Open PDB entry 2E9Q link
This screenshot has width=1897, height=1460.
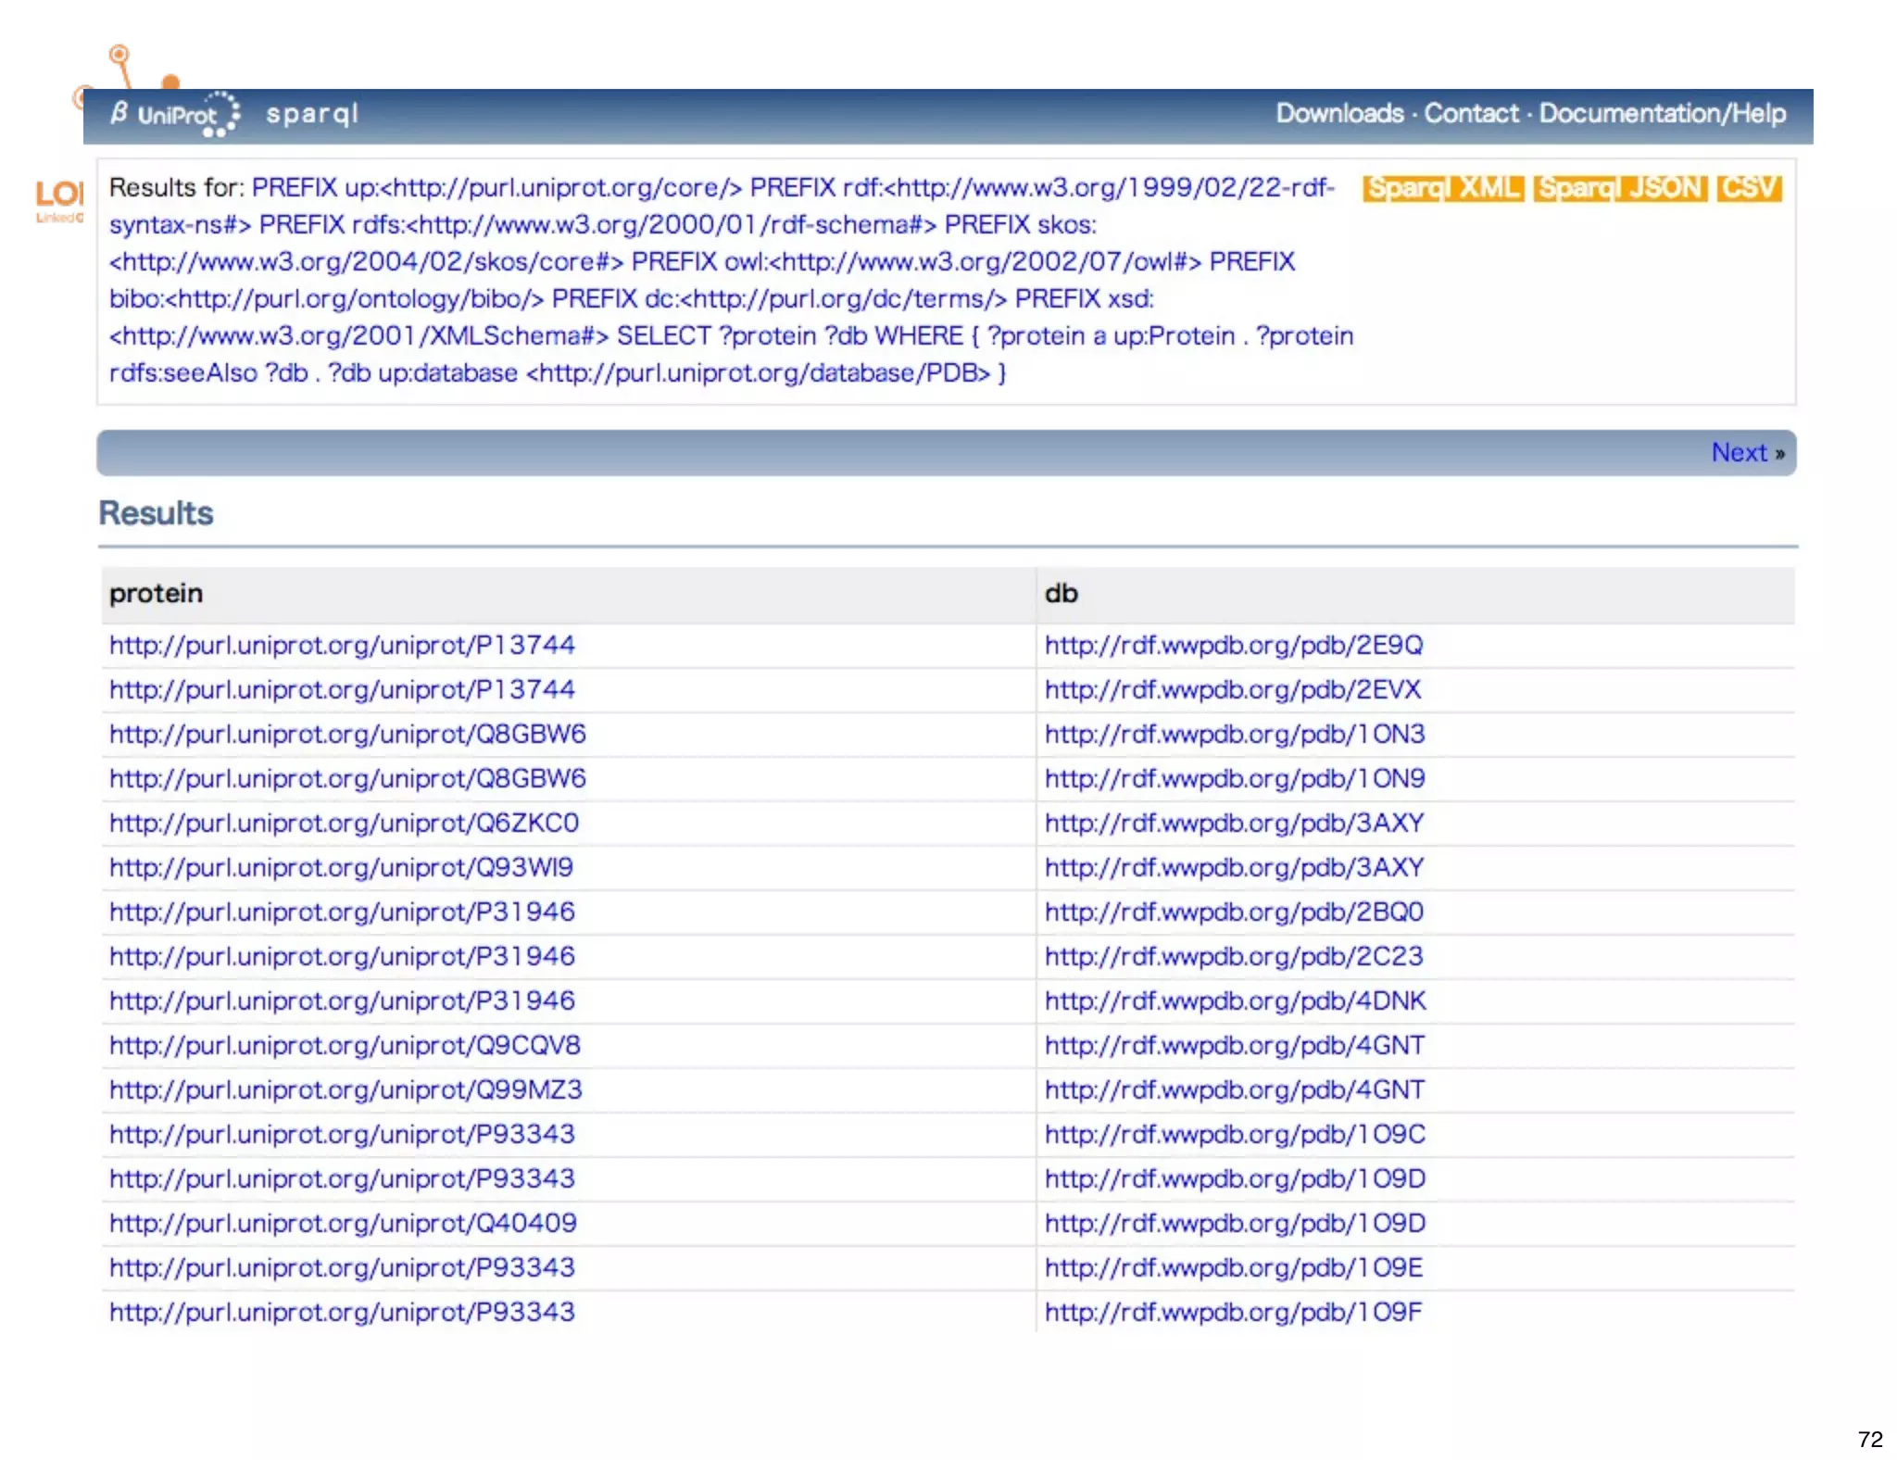(x=1234, y=646)
